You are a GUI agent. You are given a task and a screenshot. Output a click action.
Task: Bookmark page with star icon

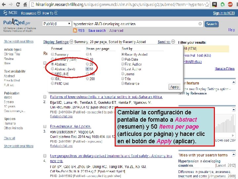207,4
